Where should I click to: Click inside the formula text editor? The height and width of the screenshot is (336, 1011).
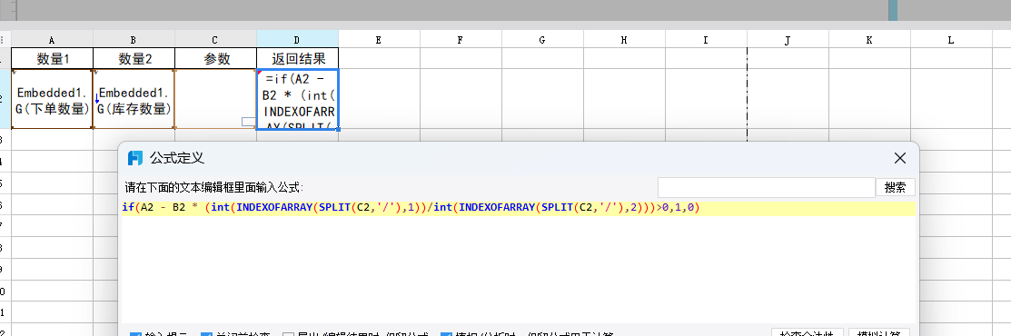click(x=518, y=262)
